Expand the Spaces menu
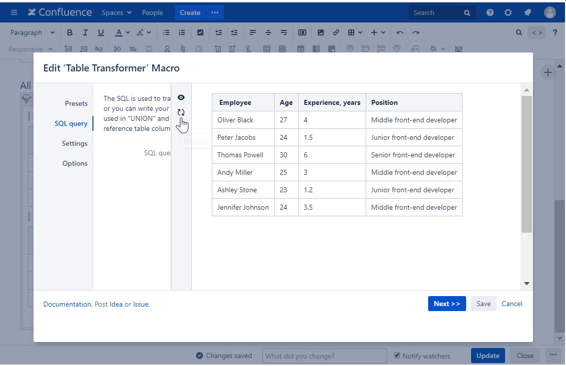This screenshot has width=566, height=366. [116, 12]
